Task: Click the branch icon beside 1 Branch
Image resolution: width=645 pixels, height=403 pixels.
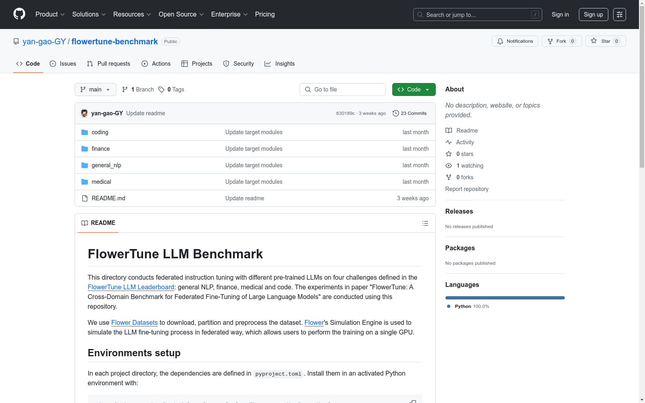Action: pyautogui.click(x=125, y=89)
